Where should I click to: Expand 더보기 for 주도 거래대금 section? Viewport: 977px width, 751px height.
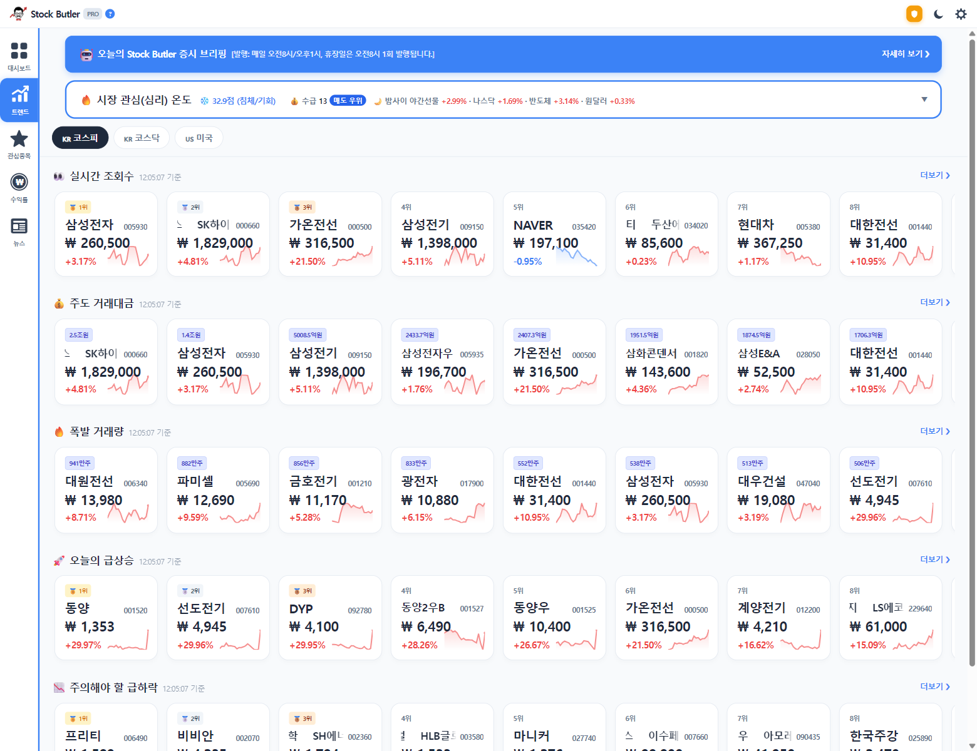coord(935,302)
